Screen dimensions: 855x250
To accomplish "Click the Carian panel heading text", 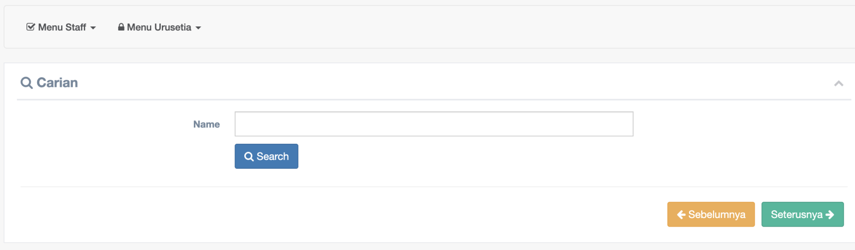I will 57,83.
